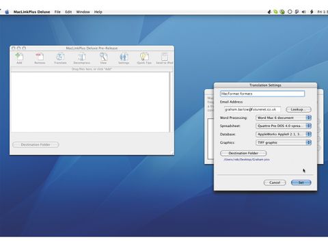Click the Set button
328x246 pixels.
(301, 182)
